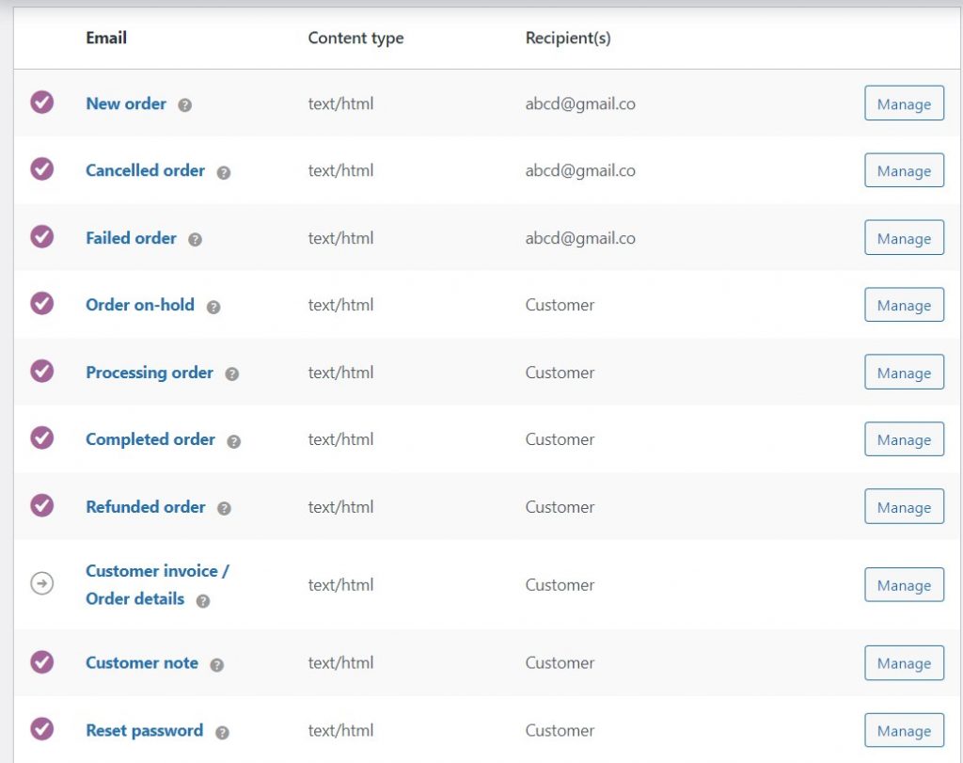Image resolution: width=963 pixels, height=763 pixels.
Task: Click the text/html cell for Failed order
Action: (x=340, y=238)
